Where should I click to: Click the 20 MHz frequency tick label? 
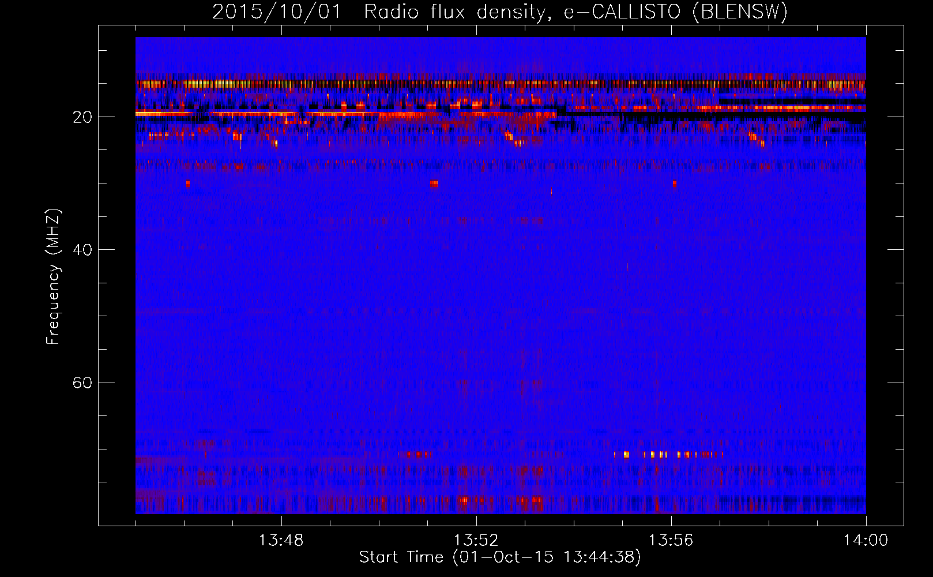(x=82, y=117)
